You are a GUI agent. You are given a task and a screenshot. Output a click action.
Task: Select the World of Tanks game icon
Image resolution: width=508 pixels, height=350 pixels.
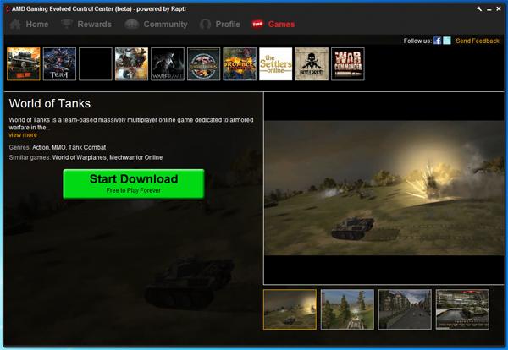click(x=23, y=64)
